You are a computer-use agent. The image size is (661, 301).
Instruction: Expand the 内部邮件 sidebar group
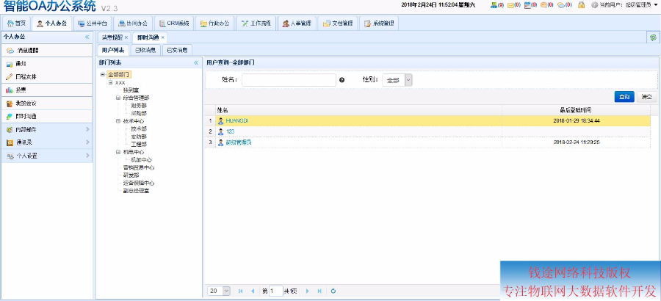coord(46,129)
